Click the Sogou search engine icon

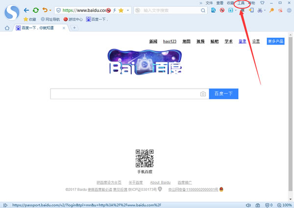pyautogui.click(x=138, y=10)
